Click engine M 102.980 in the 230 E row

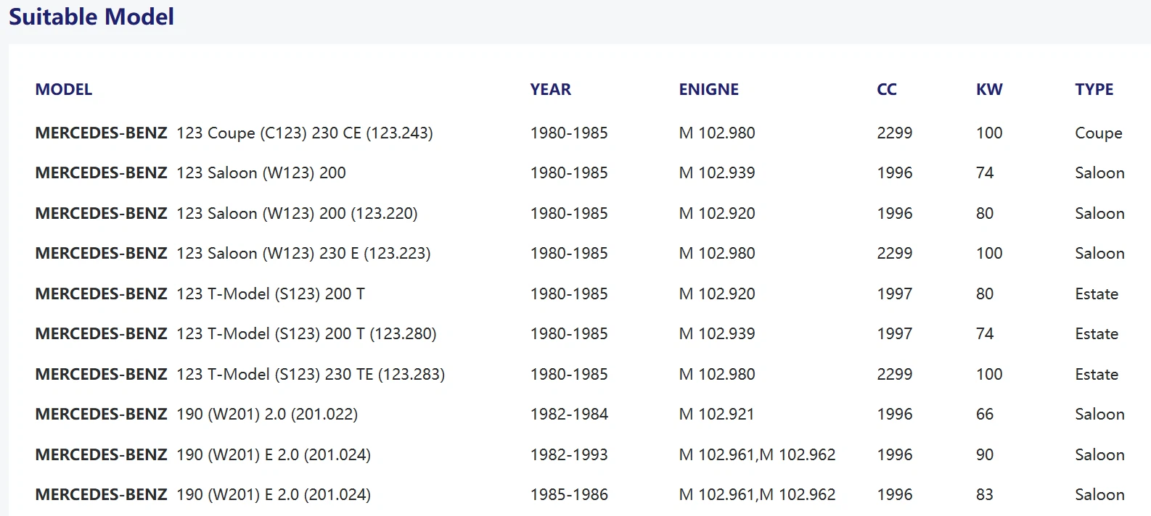(x=717, y=254)
